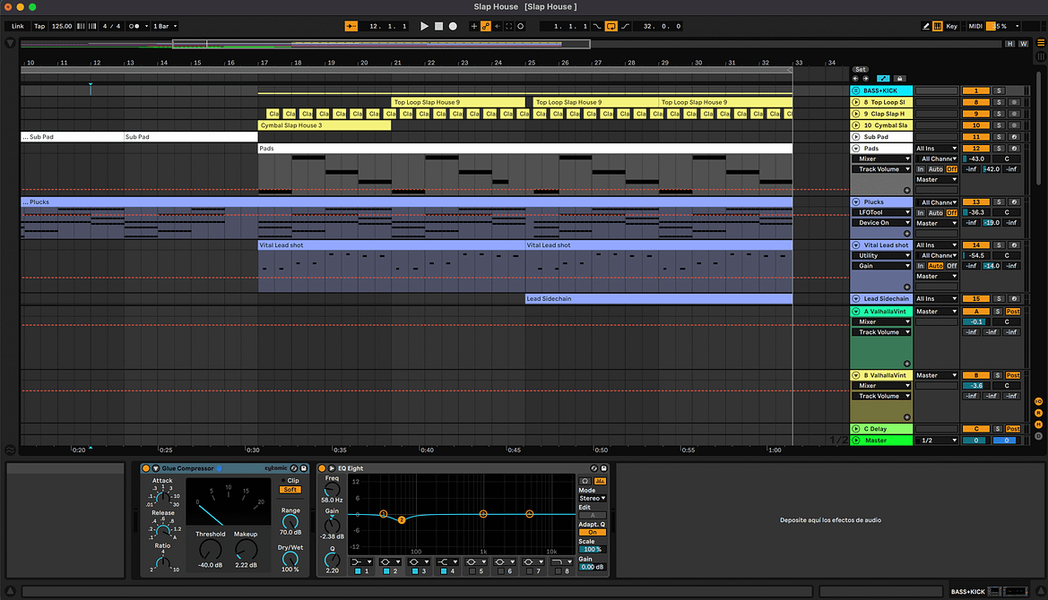The height and width of the screenshot is (600, 1048).
Task: Enable EQ Eight filter band 5
Action: tap(471, 570)
